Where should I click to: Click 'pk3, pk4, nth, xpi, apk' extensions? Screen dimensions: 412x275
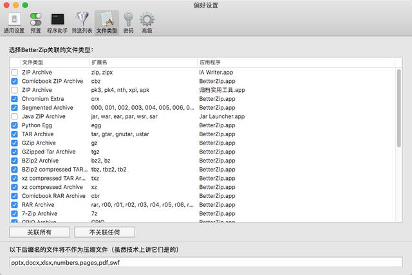pos(120,90)
